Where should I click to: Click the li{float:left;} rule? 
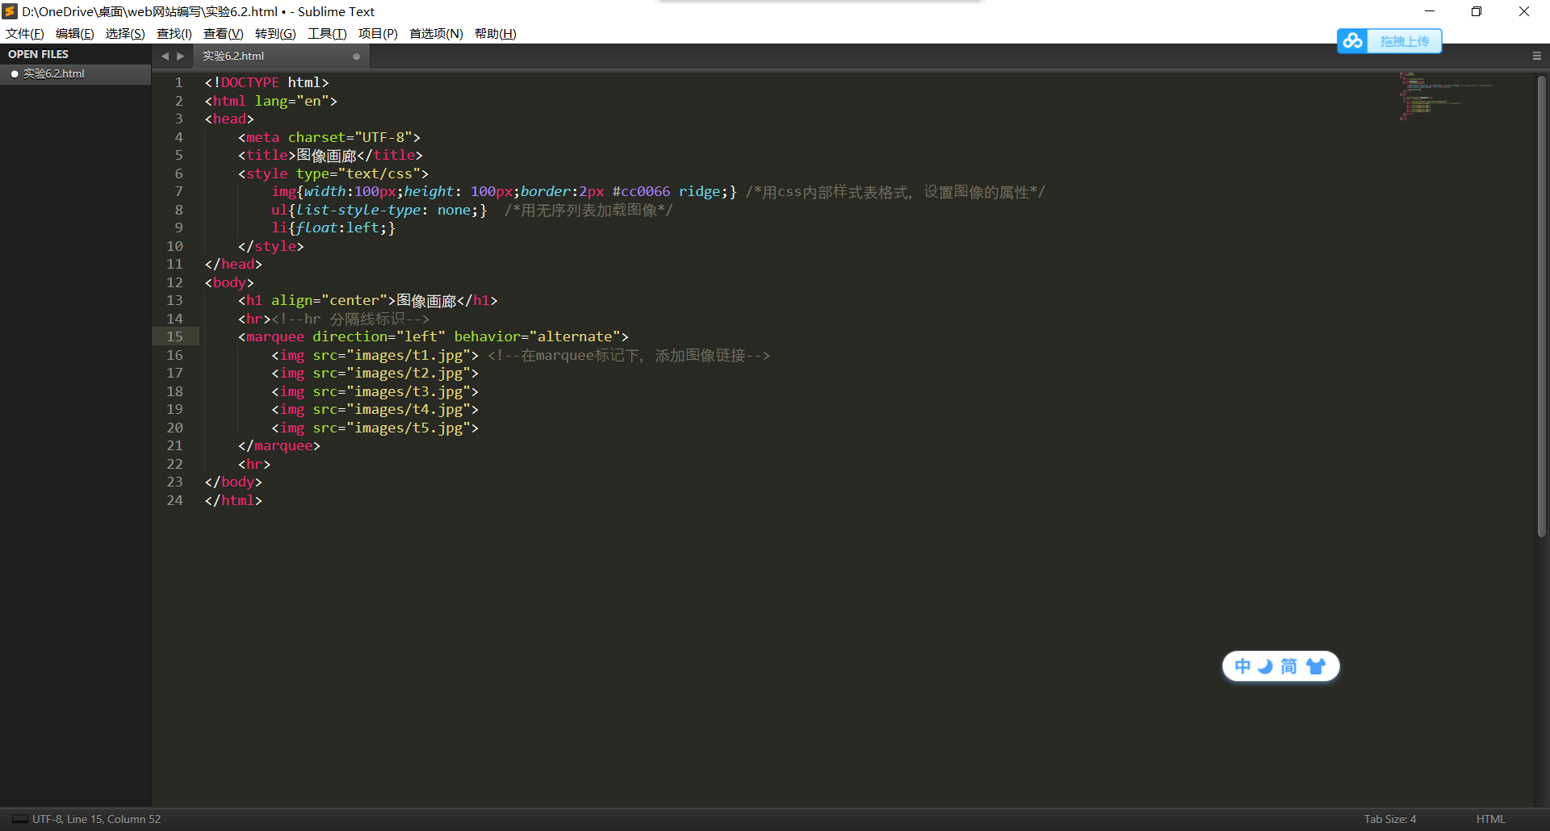coord(333,228)
